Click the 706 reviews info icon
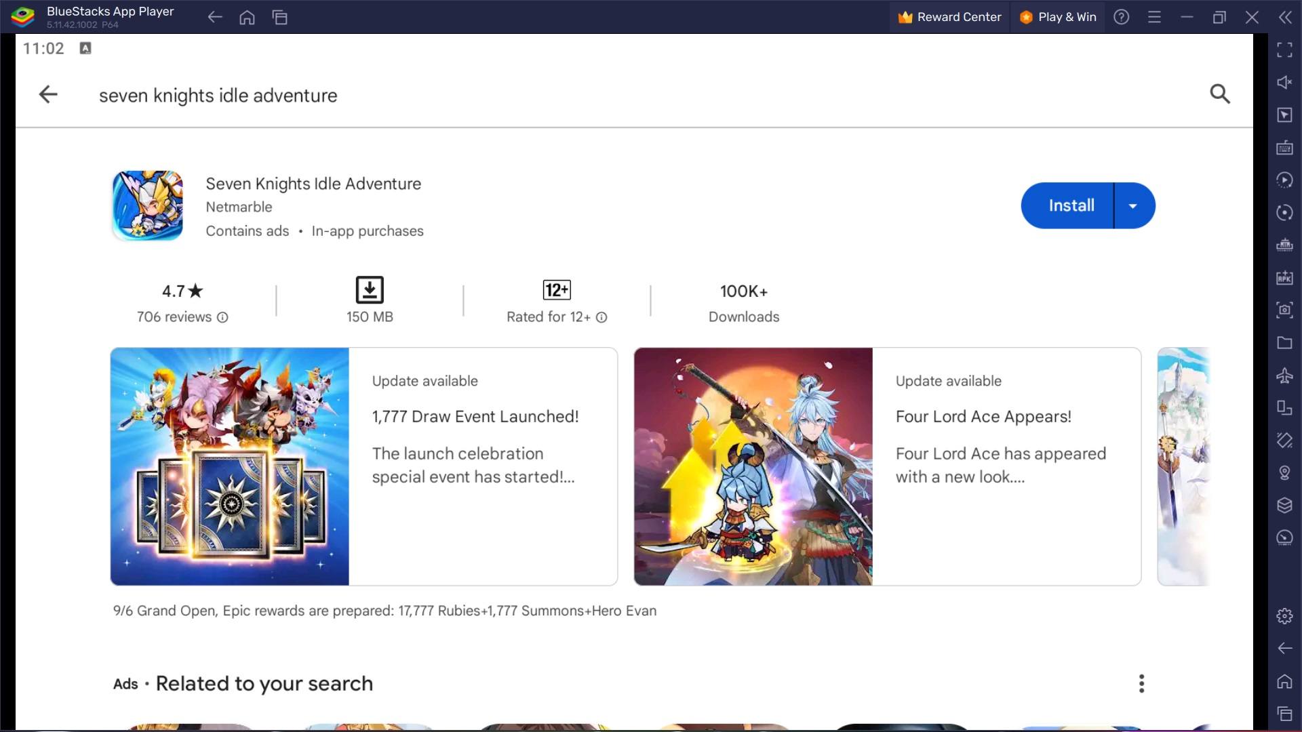Screen dimensions: 1302x732 (x=222, y=317)
